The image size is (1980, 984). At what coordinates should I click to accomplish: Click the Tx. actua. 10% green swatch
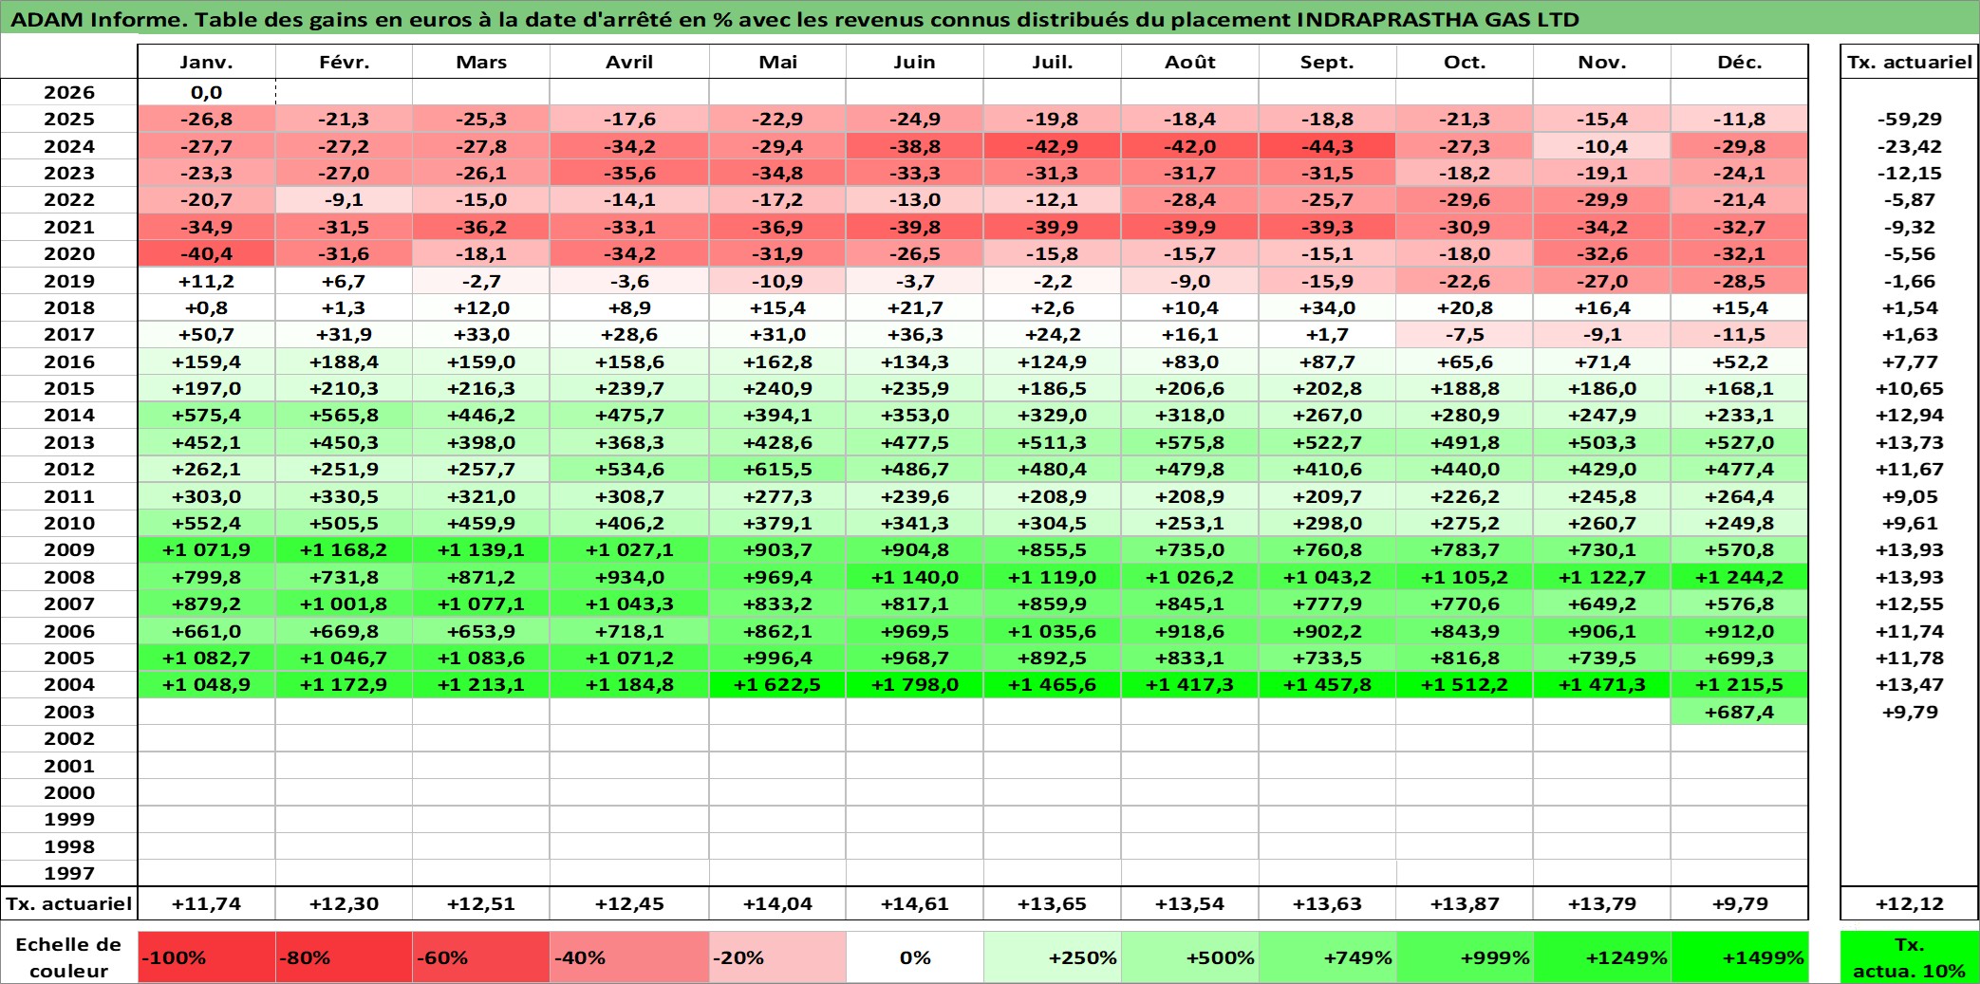(x=1910, y=957)
